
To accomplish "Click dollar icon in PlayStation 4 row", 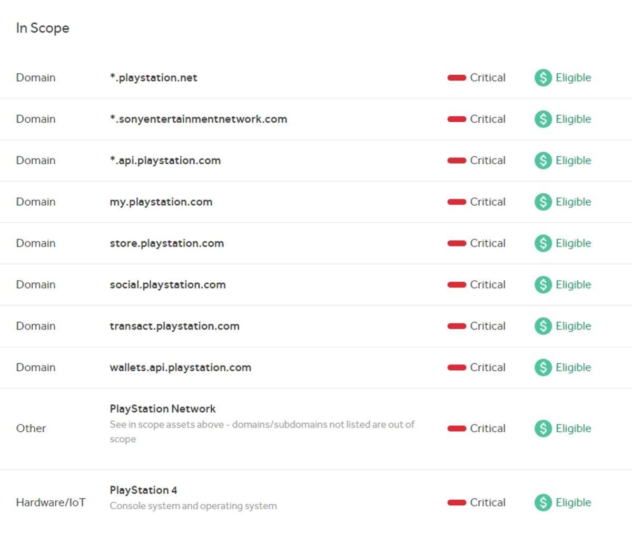I will point(543,502).
